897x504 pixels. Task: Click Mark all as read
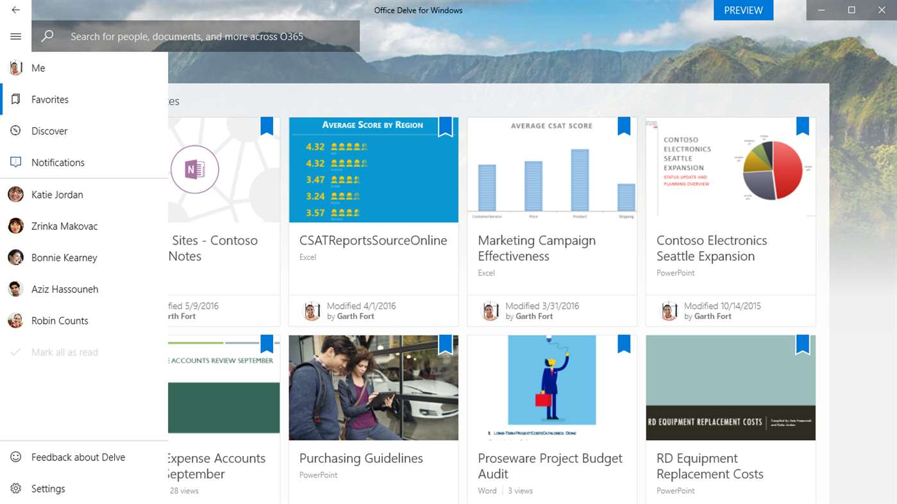click(x=84, y=352)
